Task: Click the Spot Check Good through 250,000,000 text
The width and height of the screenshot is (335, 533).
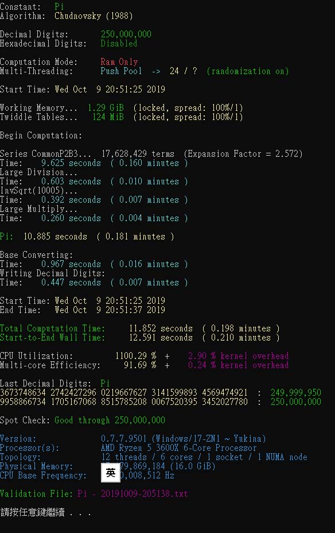Action: click(x=110, y=420)
